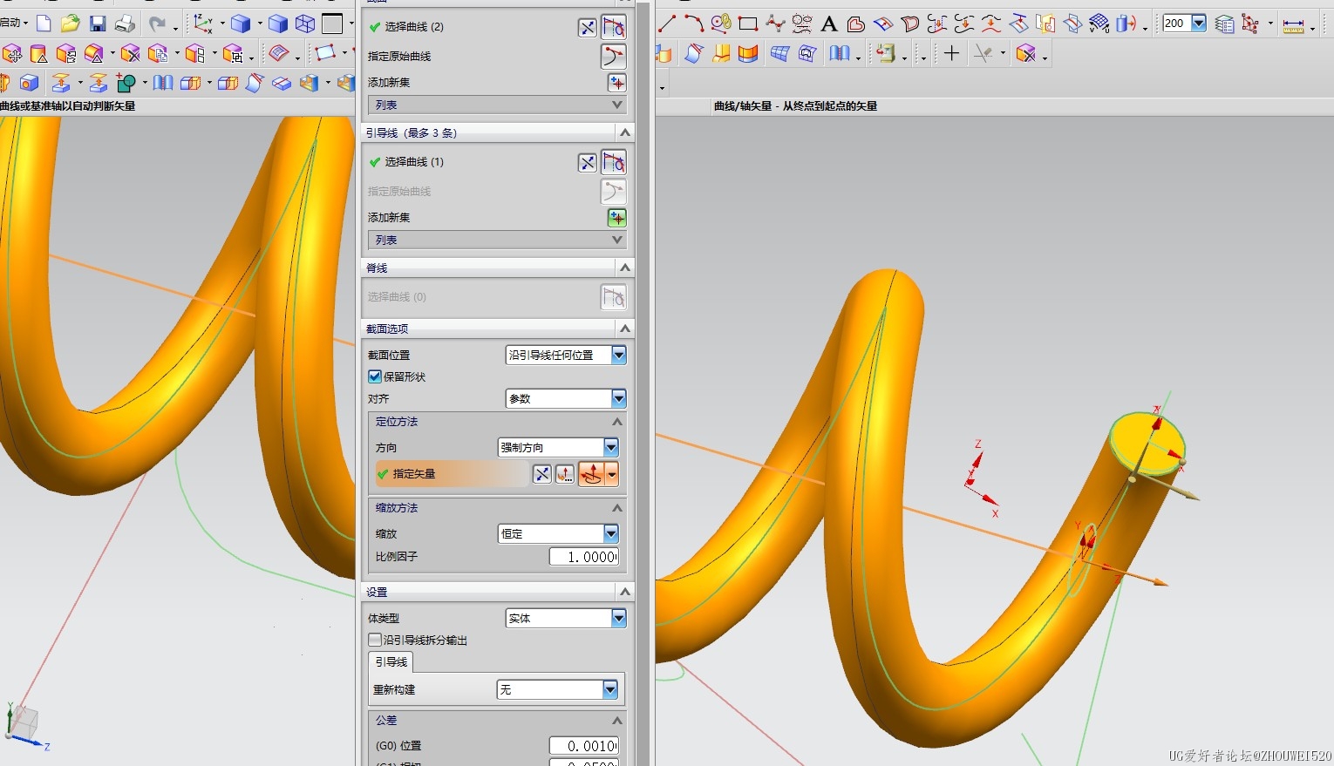Image resolution: width=1334 pixels, height=766 pixels.
Task: Add new set for guide curves
Action: (x=617, y=218)
